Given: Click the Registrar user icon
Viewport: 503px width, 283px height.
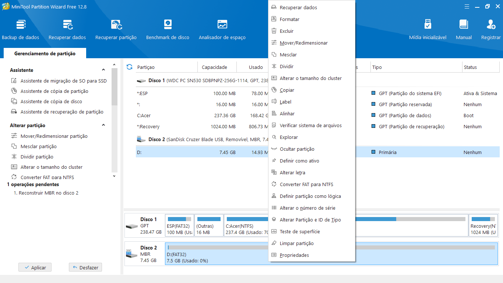Looking at the screenshot, I should click(490, 29).
